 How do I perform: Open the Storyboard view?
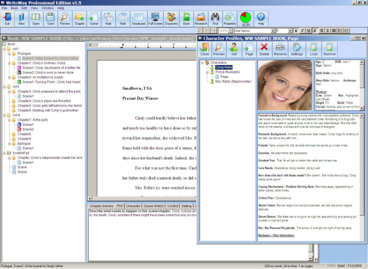(x=138, y=18)
